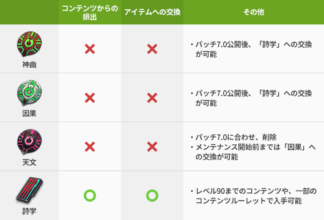Click red X for 因果 item exchange
This screenshot has height=220, width=324.
pos(152,98)
